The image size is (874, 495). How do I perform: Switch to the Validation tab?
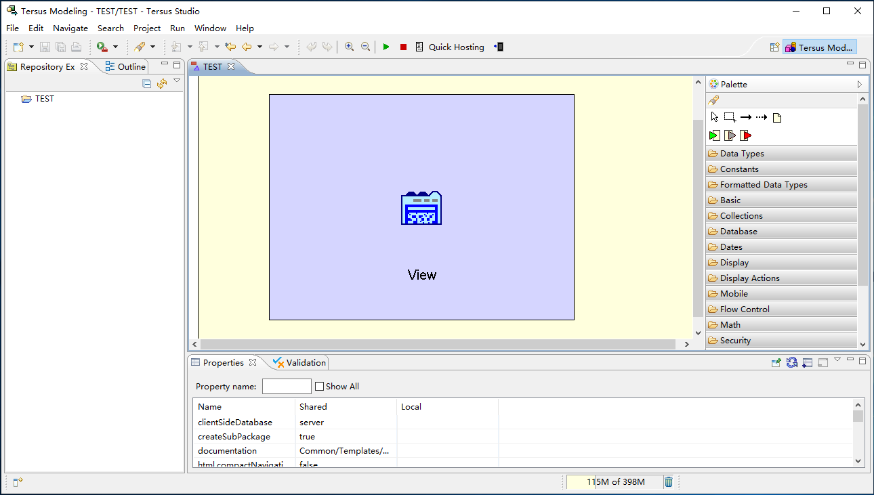point(299,362)
